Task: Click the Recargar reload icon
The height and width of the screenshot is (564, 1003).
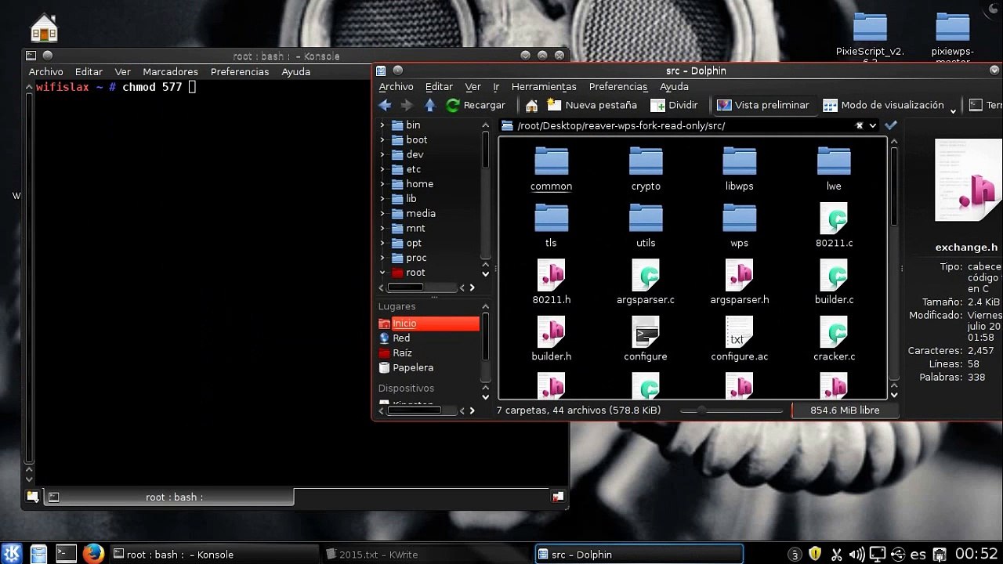Action: click(453, 105)
